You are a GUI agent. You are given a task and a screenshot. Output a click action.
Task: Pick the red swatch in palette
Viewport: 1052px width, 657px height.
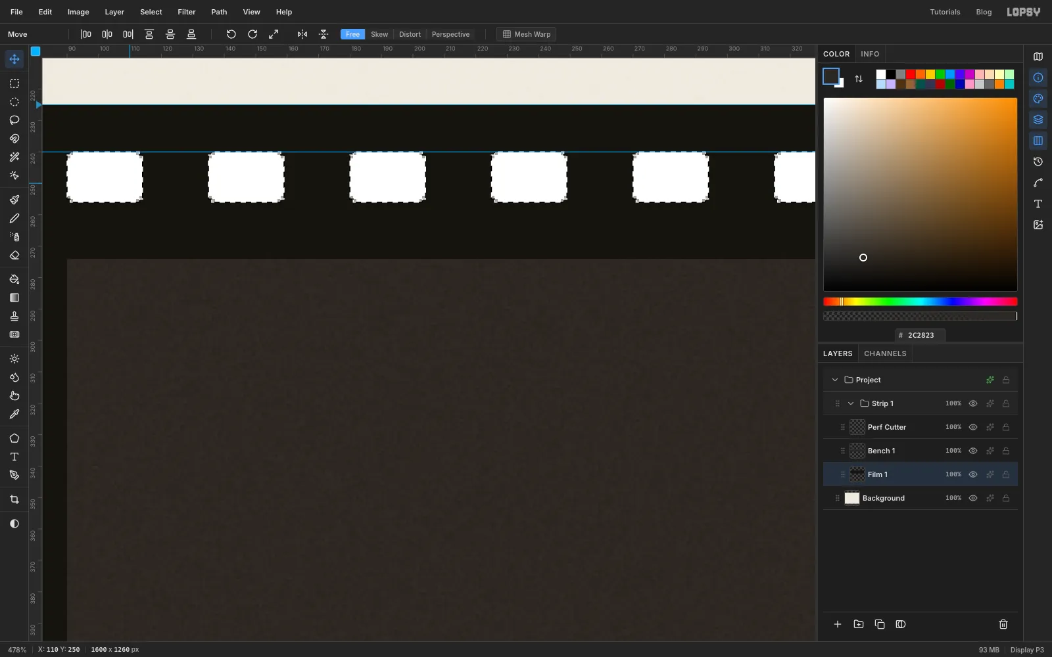click(911, 74)
